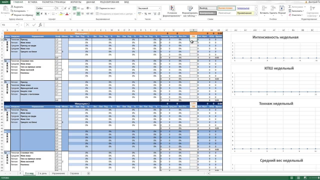Align text to middle of cell
The height and width of the screenshot is (180, 320).
(78, 8)
